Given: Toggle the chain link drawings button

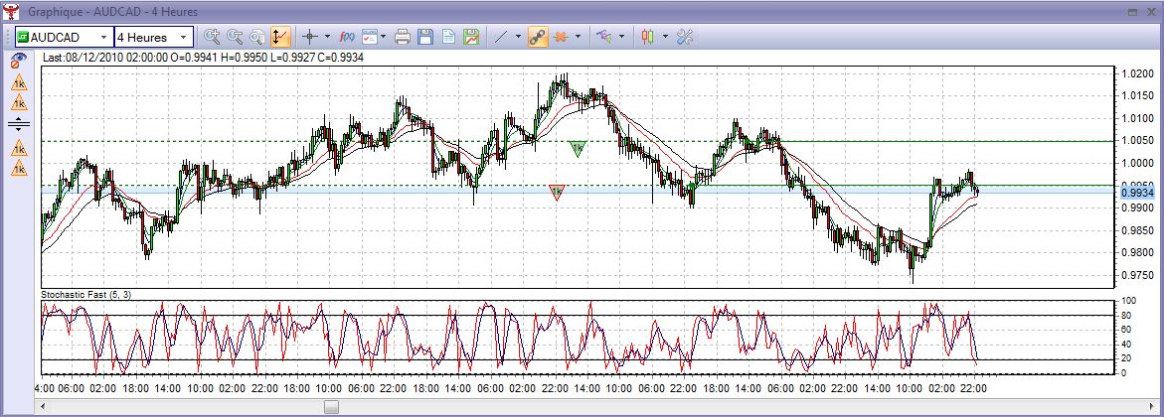Looking at the screenshot, I should coord(537,37).
